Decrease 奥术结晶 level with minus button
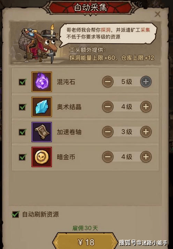The image size is (173, 249). 108,107
